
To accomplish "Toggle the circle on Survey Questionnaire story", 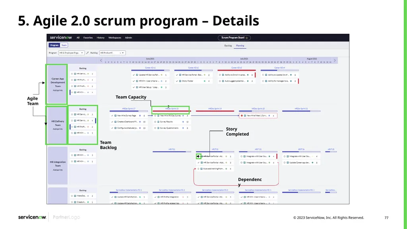I will [155, 128].
